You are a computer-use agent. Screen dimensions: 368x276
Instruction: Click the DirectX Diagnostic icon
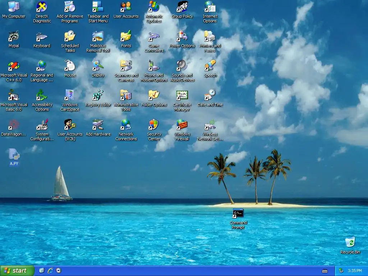click(42, 7)
